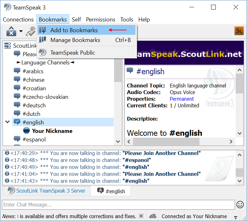Click the TeamSpeak icon on the server chat tab
247x221 pixels.
coord(11,190)
